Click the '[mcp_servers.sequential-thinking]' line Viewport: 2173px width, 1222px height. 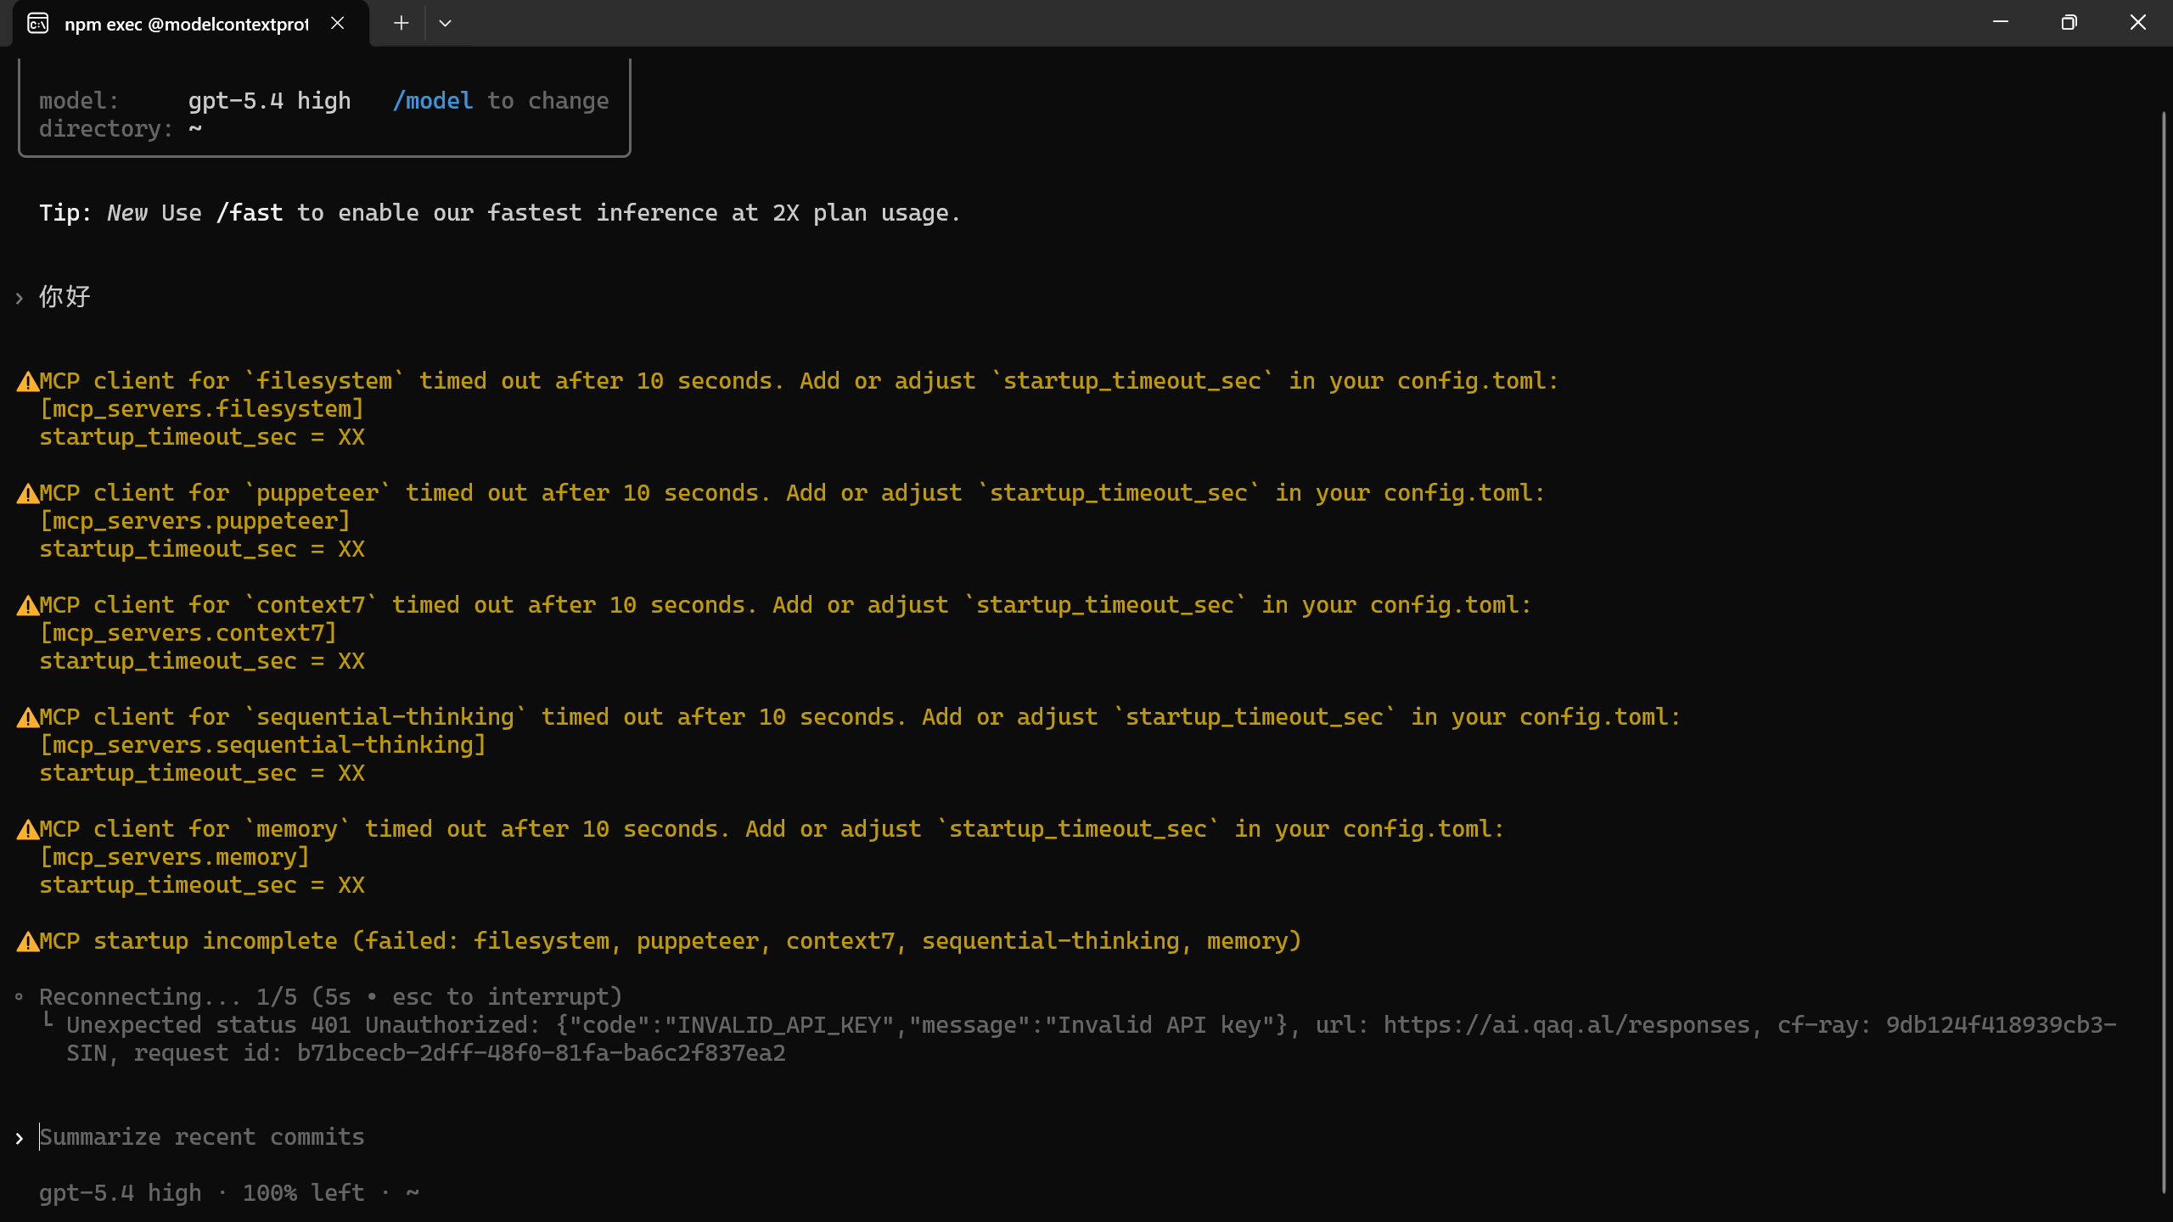tap(262, 745)
